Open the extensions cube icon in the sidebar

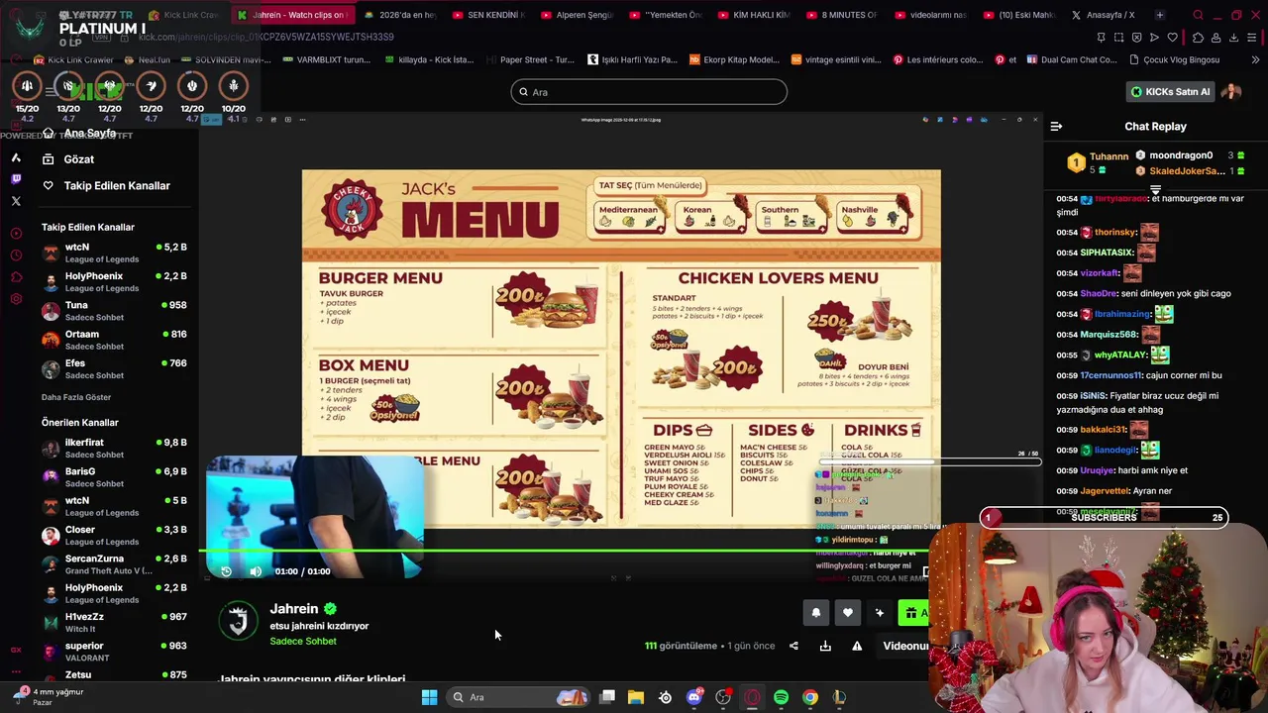(16, 277)
